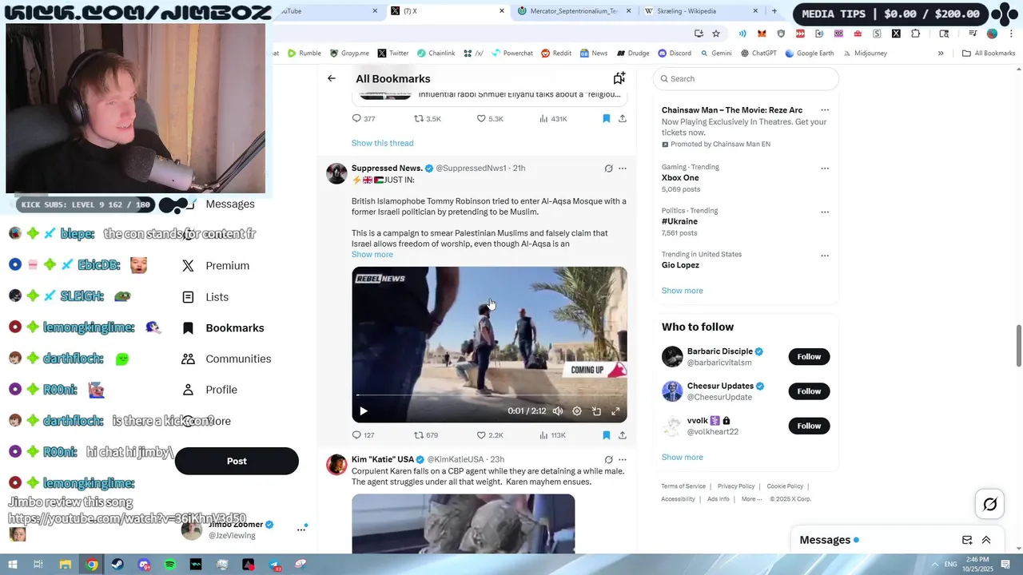Open options for Chainsaw Man promoted trend
The width and height of the screenshot is (1023, 575).
click(825, 110)
